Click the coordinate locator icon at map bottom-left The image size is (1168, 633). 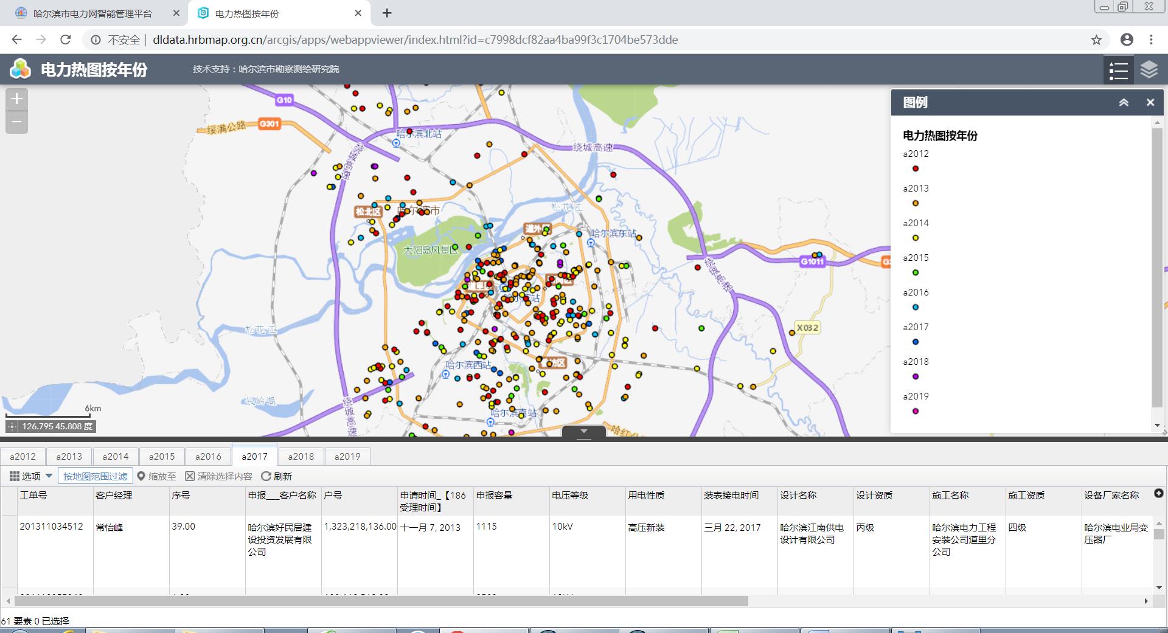tap(12, 426)
